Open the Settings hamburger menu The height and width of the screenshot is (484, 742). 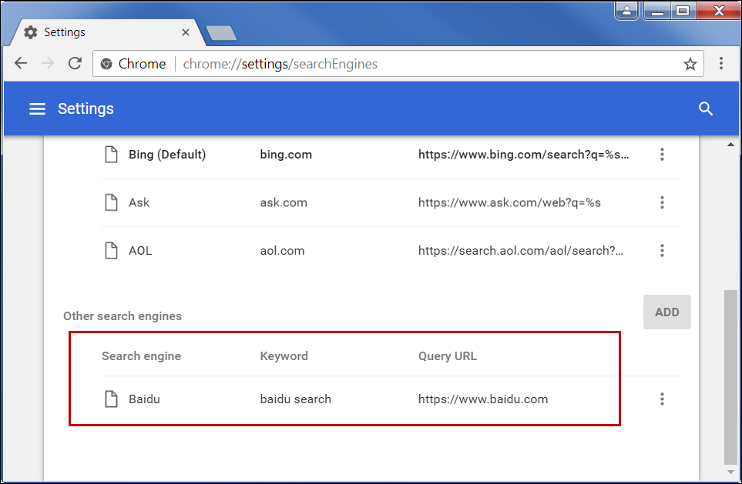(37, 109)
